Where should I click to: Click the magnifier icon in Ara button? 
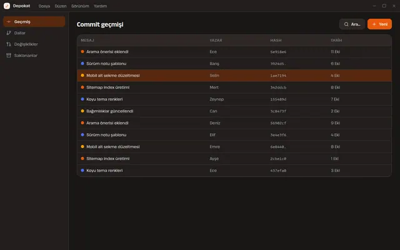click(x=346, y=24)
